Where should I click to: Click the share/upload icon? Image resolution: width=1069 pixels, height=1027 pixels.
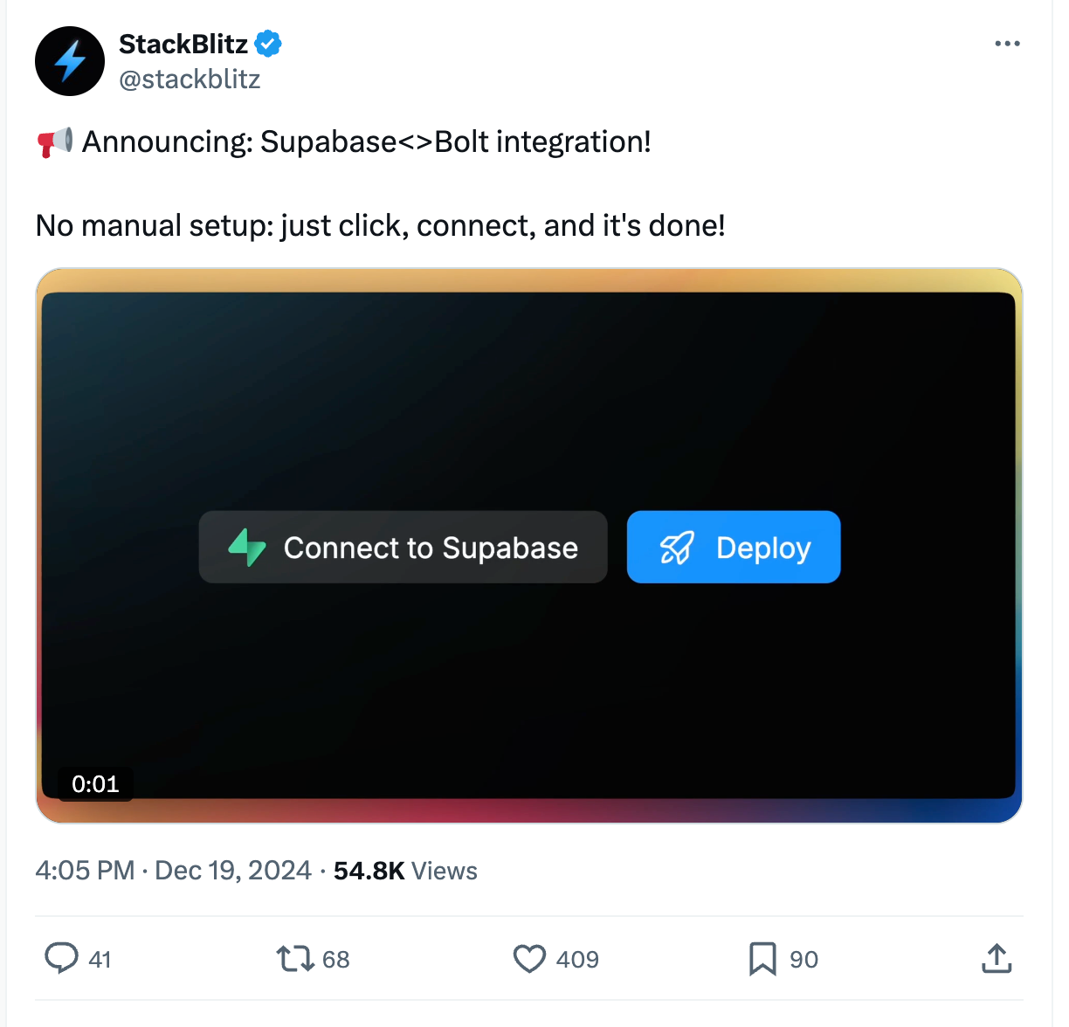(997, 959)
